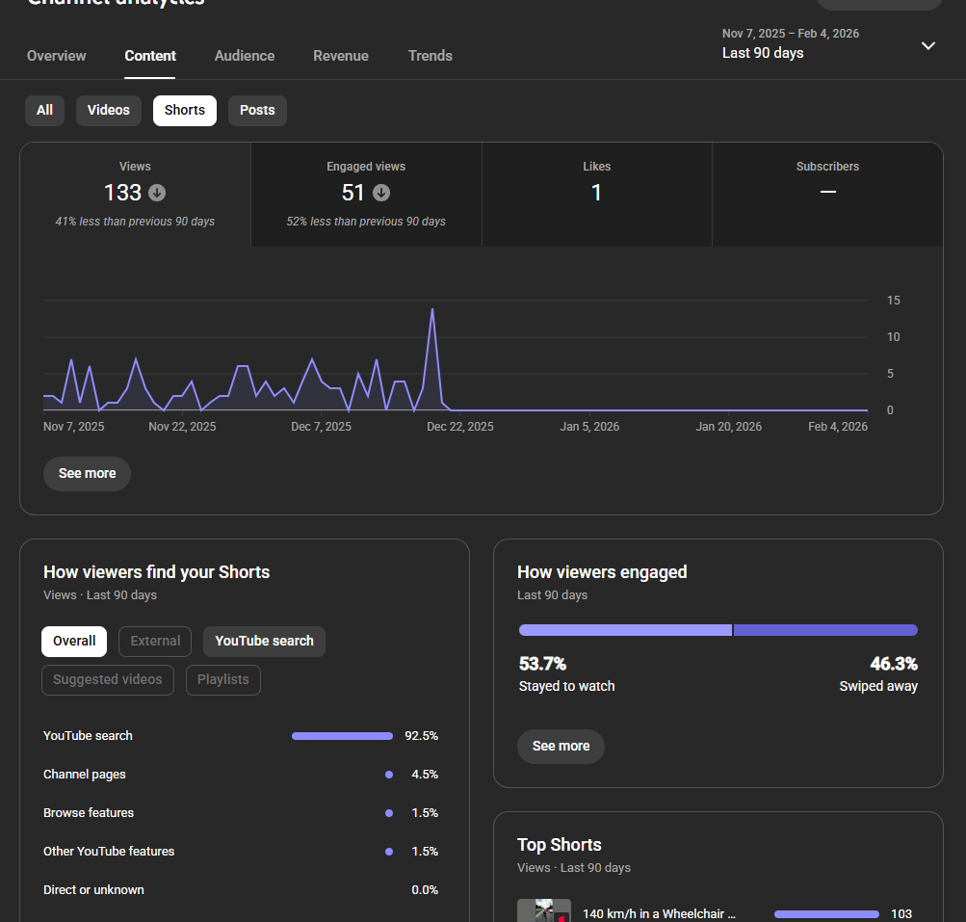Switch to the Overview tab
The width and height of the screenshot is (966, 922).
pos(56,56)
